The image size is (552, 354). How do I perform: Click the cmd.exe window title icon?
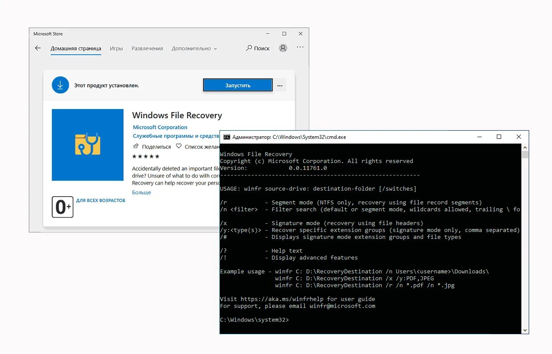point(227,137)
